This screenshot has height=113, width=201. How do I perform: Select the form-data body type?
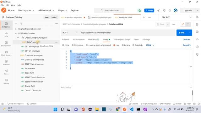(78, 45)
